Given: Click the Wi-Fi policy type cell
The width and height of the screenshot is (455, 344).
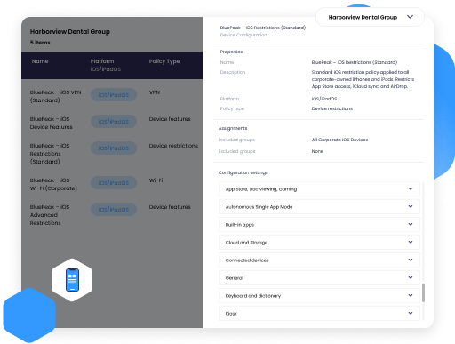Looking at the screenshot, I should coord(156,180).
